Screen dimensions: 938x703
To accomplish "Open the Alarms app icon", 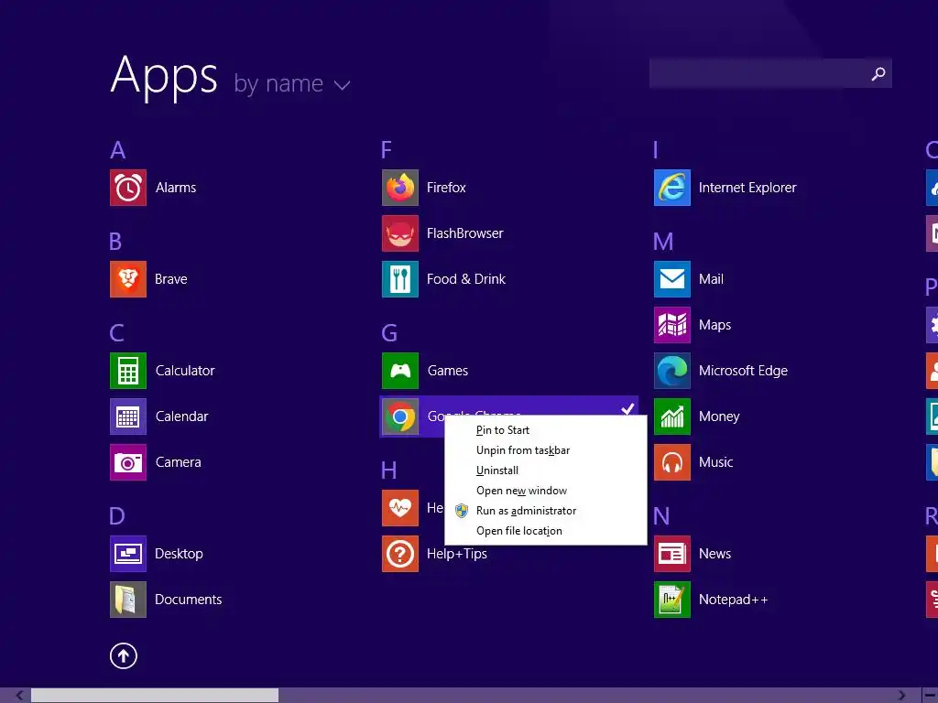I will coord(128,188).
